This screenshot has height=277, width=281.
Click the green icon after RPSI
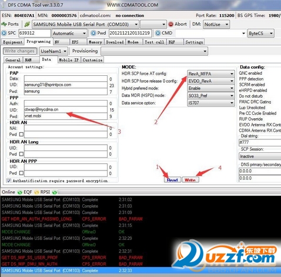55,192
